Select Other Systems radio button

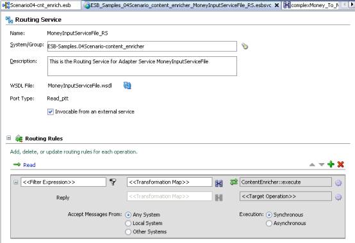tap(128, 231)
